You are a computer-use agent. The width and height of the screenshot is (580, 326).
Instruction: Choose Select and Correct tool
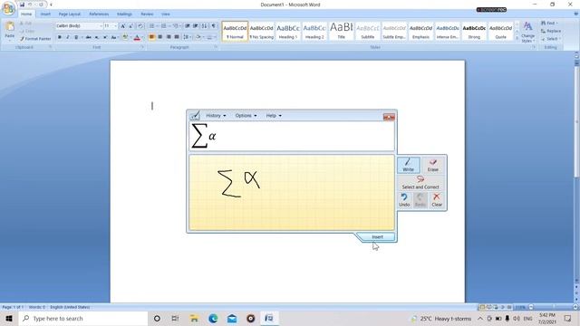click(x=420, y=183)
